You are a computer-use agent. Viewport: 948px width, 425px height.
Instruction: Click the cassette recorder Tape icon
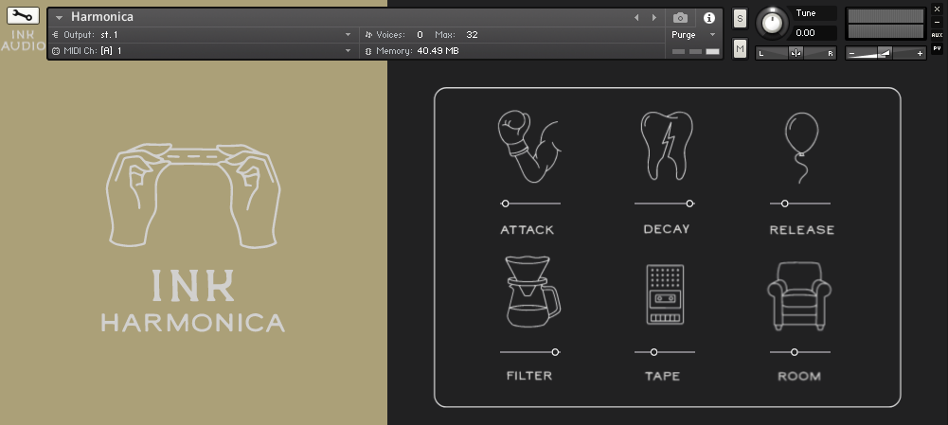[x=665, y=293]
